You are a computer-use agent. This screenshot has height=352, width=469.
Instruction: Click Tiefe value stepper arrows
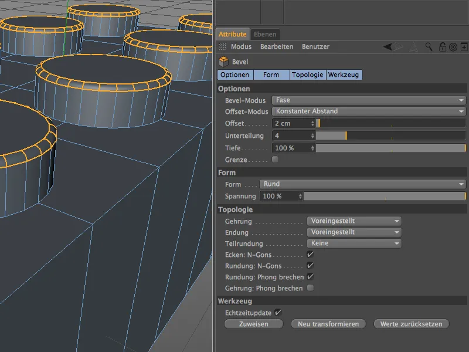pos(312,148)
